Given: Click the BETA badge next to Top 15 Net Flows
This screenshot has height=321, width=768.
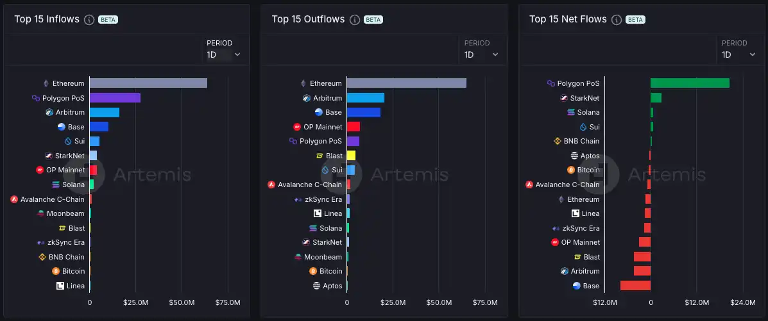Looking at the screenshot, I should [x=635, y=19].
